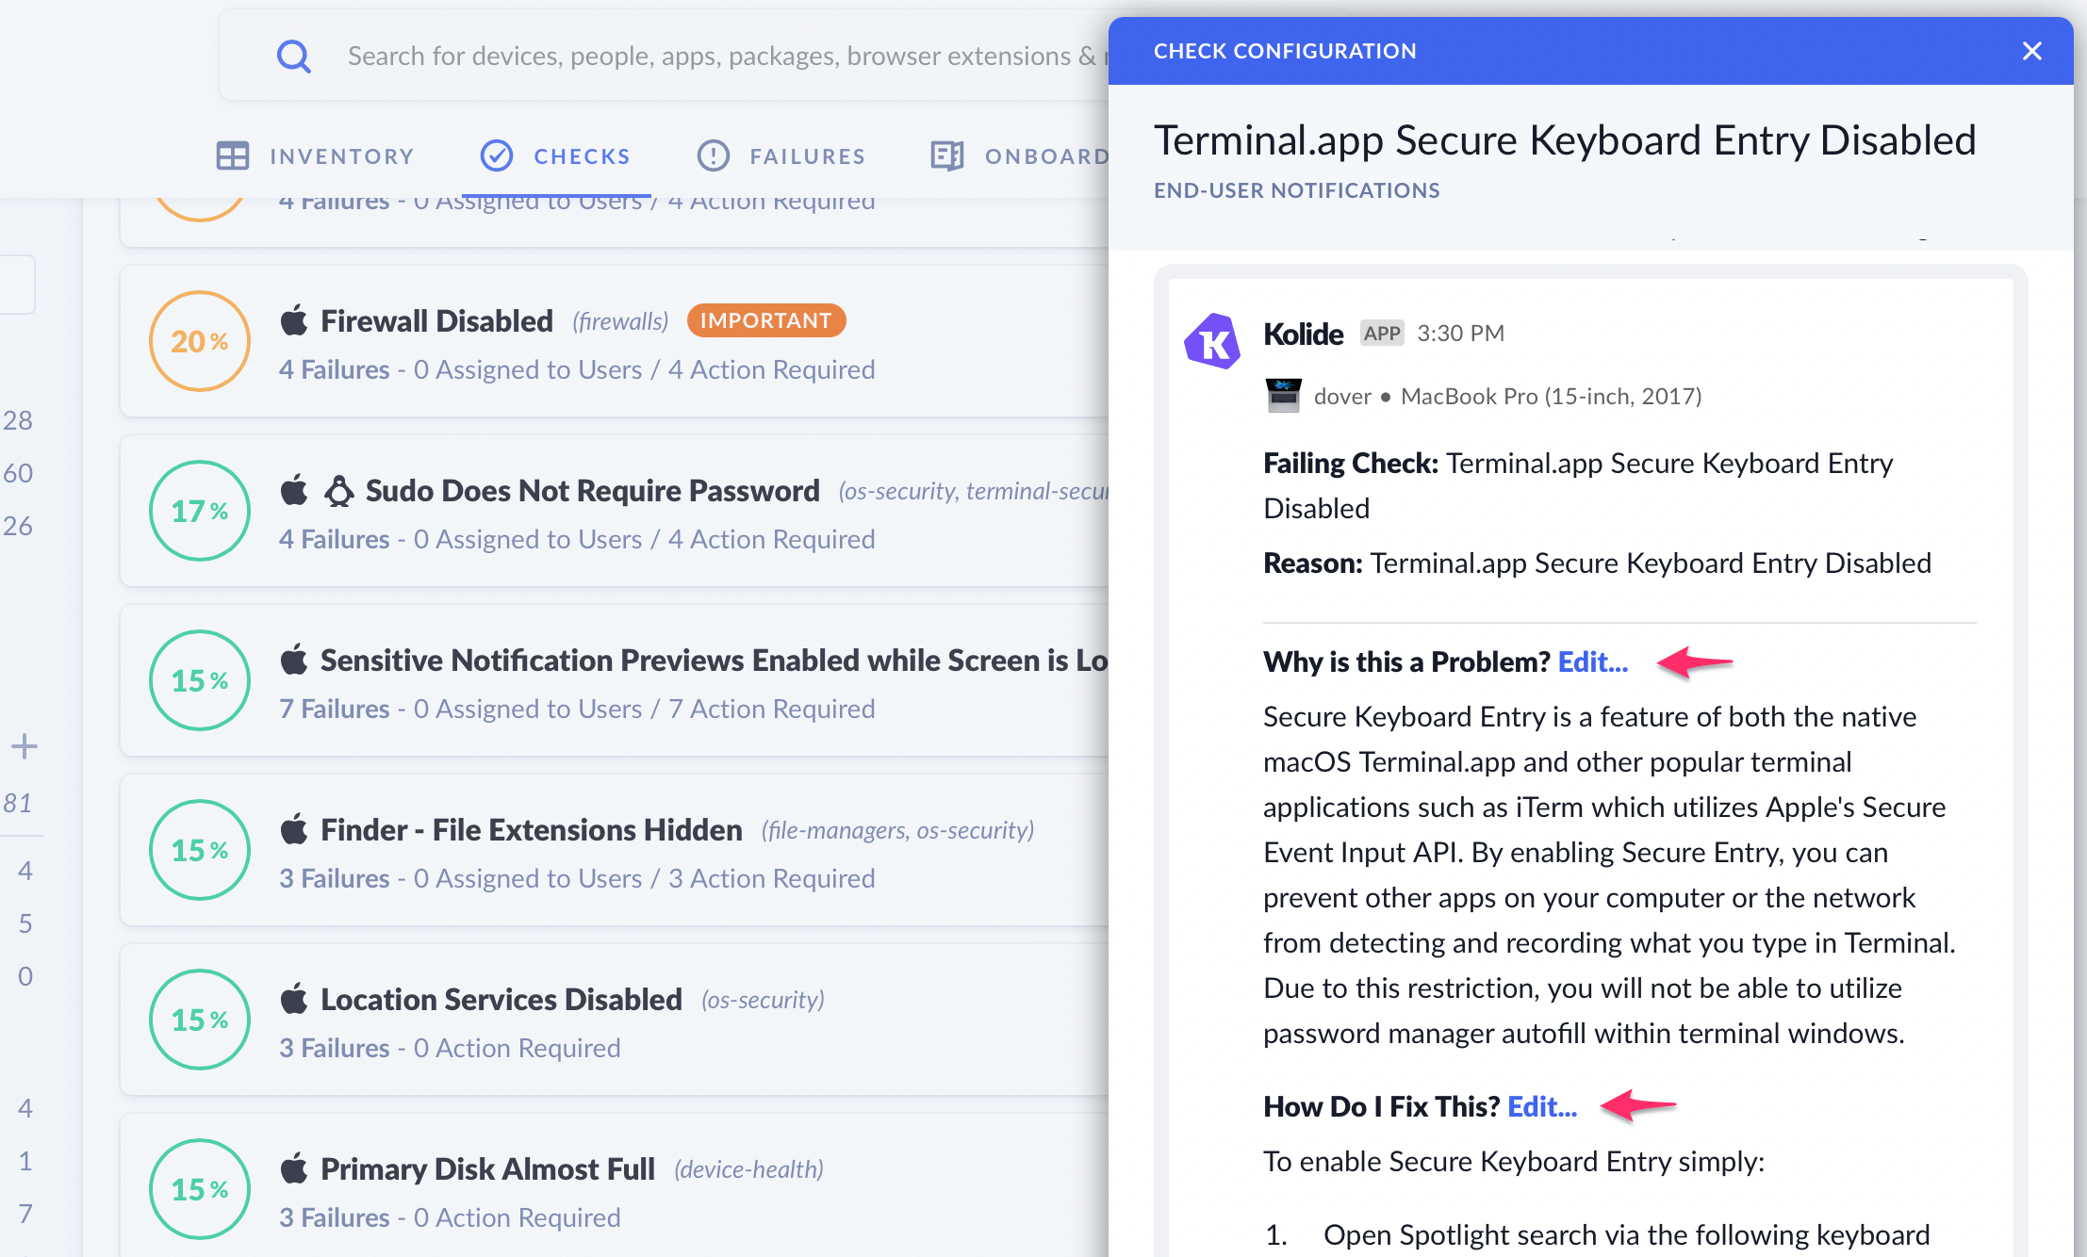Click the search input field

click(x=716, y=57)
